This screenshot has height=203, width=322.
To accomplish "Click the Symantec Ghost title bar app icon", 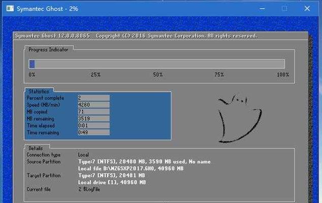I will point(10,9).
